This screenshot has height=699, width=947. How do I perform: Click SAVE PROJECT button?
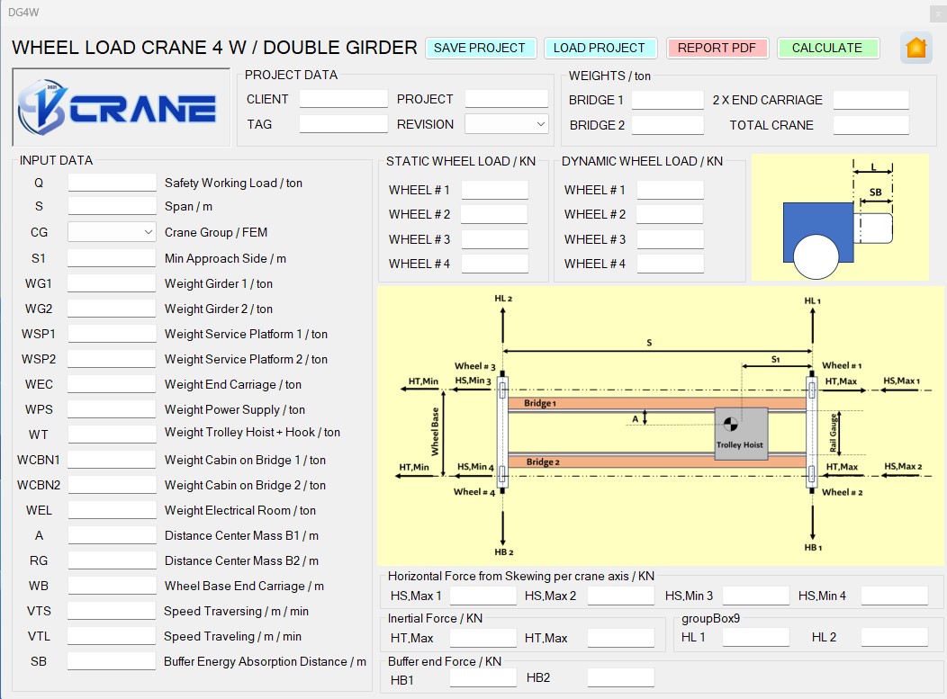pyautogui.click(x=480, y=49)
